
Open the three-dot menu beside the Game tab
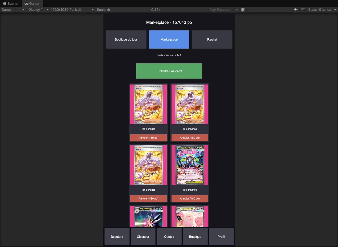(x=334, y=3)
